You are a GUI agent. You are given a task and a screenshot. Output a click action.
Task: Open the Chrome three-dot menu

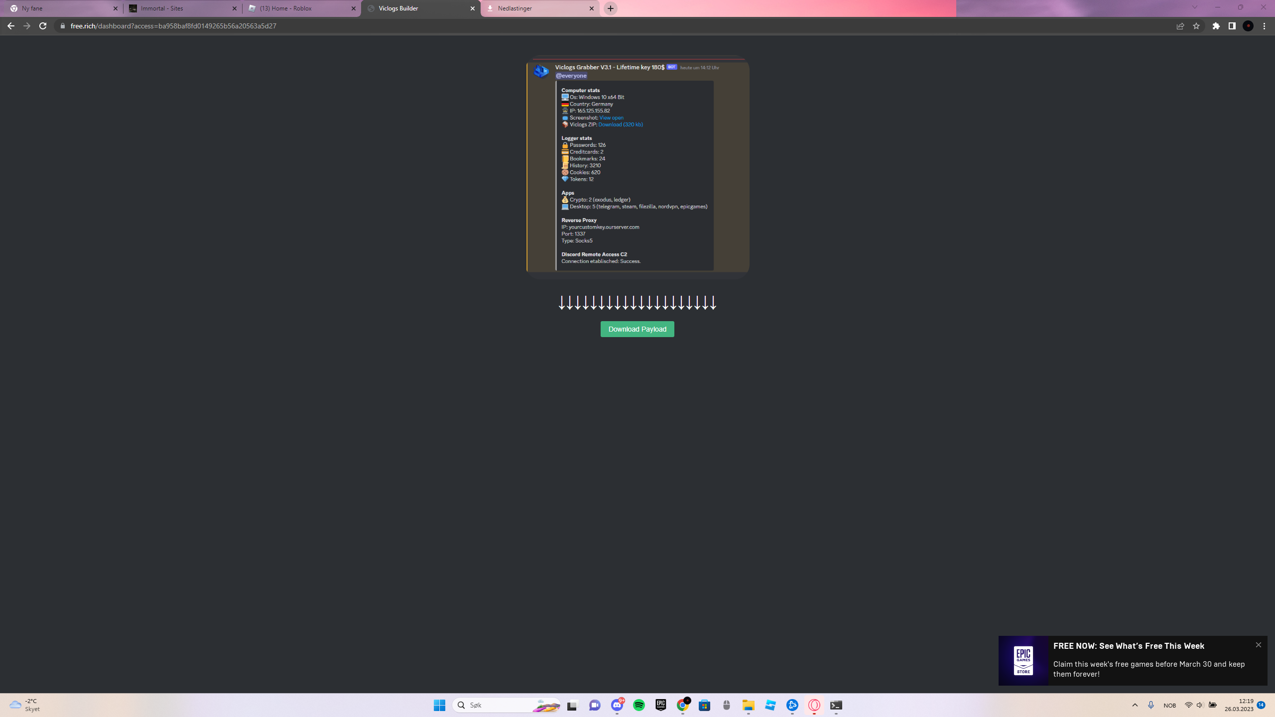pos(1264,26)
